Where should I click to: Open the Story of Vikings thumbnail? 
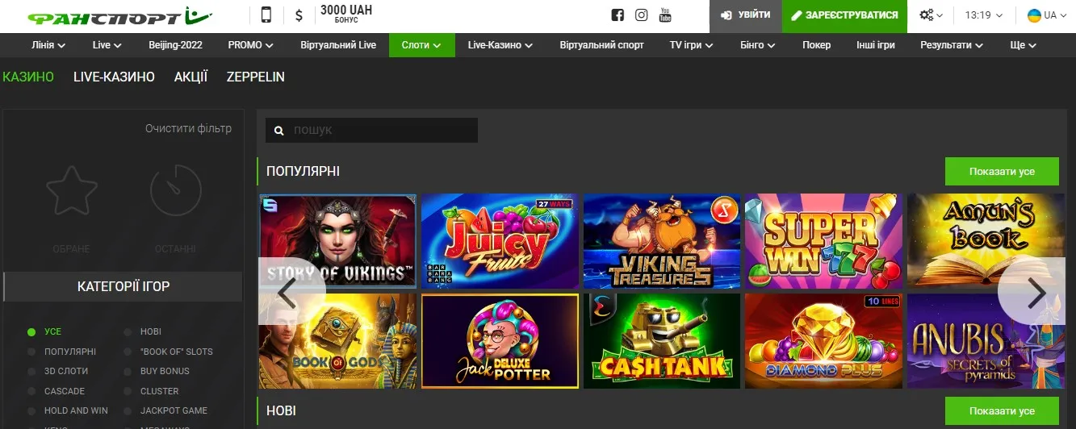click(x=337, y=241)
